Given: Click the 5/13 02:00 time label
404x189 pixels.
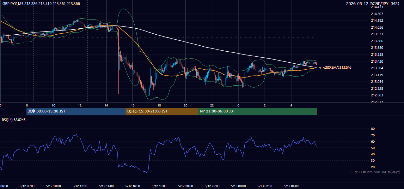Looking at the screenshot, I should [265, 186].
